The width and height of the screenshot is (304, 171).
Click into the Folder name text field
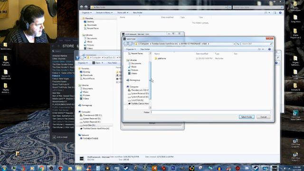(210, 112)
